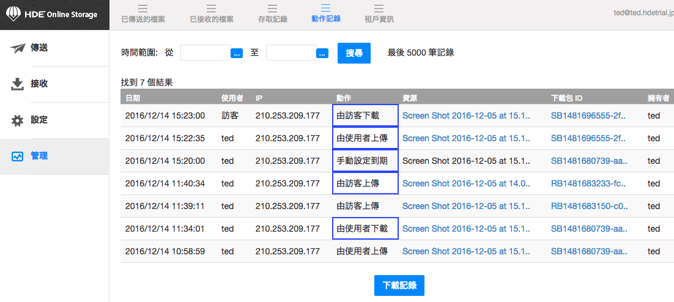Click the 擁有者 column header
The height and width of the screenshot is (302, 674).
(x=659, y=98)
